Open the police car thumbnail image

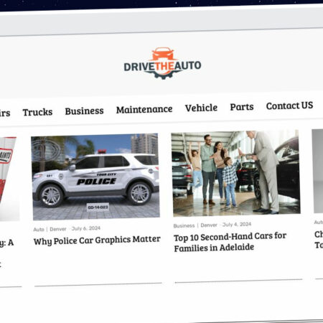[x=95, y=177]
